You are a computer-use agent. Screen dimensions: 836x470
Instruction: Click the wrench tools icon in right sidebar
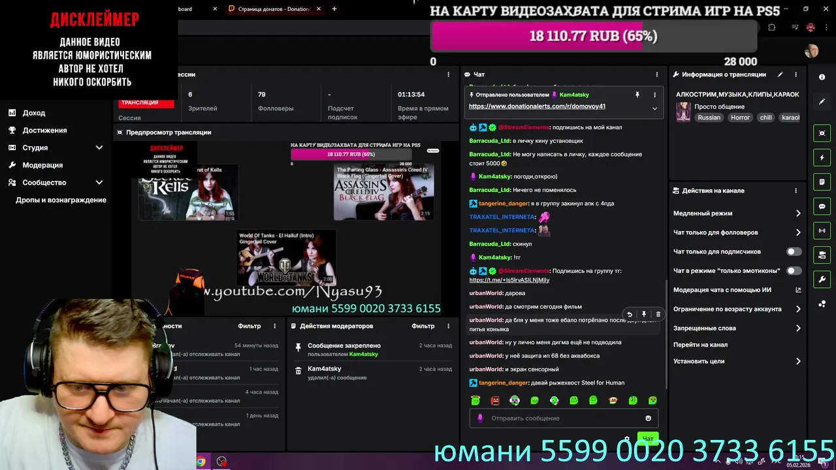coord(822,279)
